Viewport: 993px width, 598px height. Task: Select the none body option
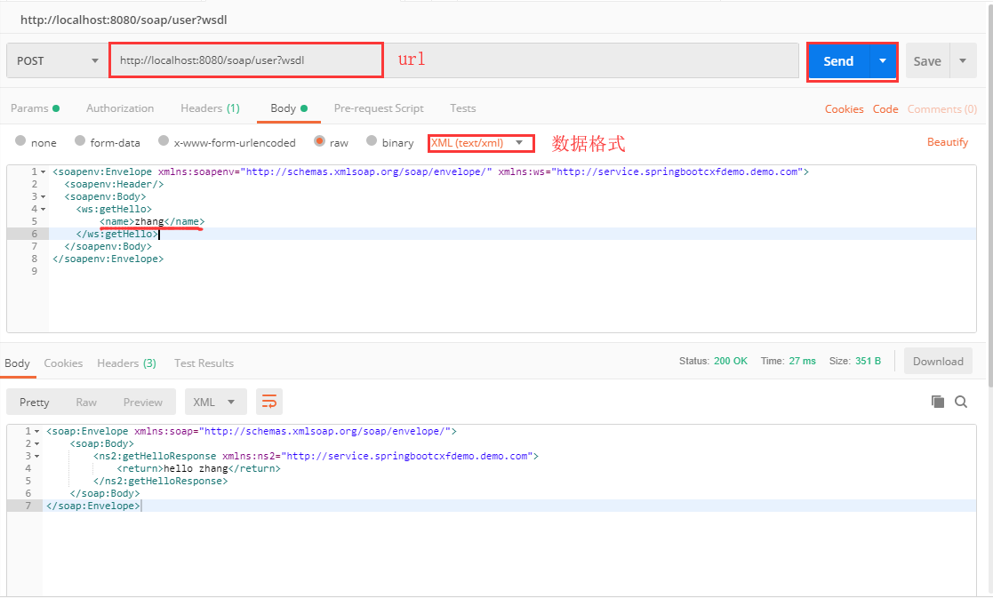tap(34, 141)
